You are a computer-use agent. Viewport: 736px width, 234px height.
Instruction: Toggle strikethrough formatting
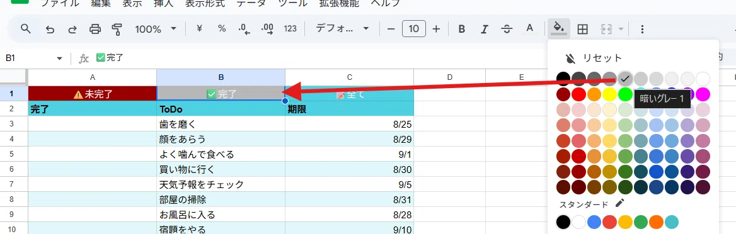(x=507, y=29)
